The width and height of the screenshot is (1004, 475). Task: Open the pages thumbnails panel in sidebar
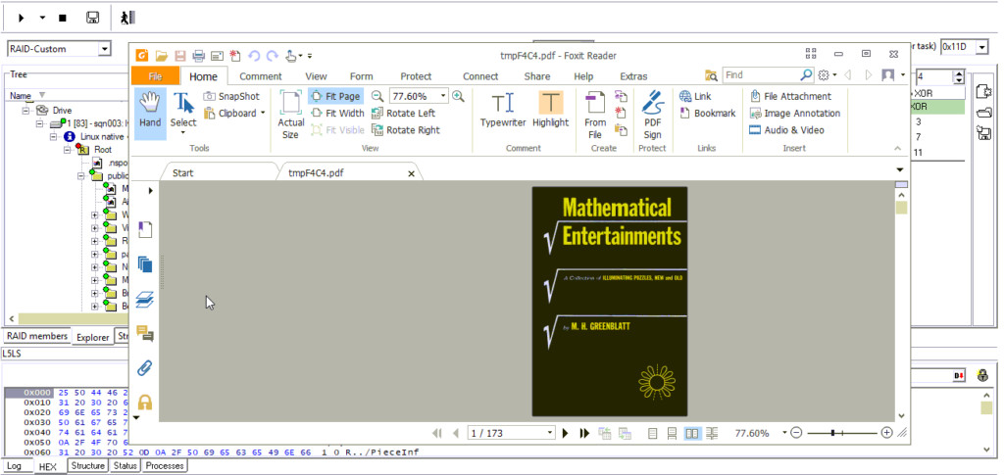click(x=145, y=264)
